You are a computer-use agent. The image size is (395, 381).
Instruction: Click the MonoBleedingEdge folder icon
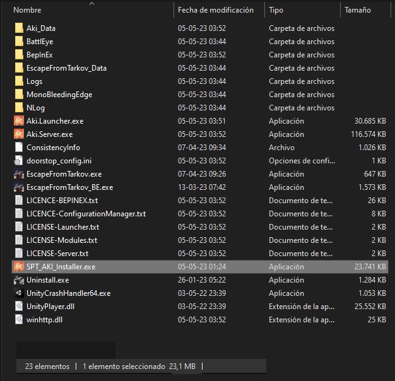[19, 95]
